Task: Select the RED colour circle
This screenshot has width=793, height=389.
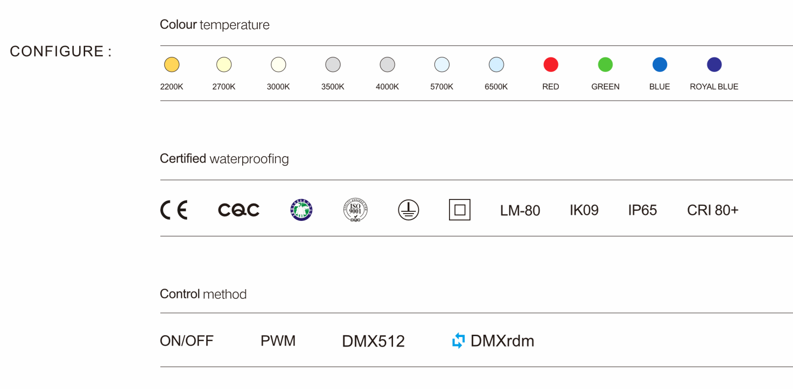Action: pos(551,65)
